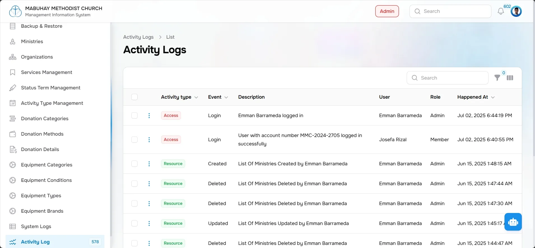Select checkbox for the Created ministries row
The width and height of the screenshot is (535, 248).
pyautogui.click(x=134, y=164)
